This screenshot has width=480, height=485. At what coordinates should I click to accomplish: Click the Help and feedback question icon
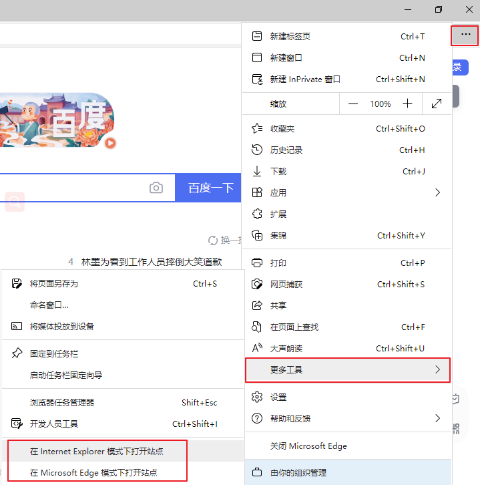257,418
